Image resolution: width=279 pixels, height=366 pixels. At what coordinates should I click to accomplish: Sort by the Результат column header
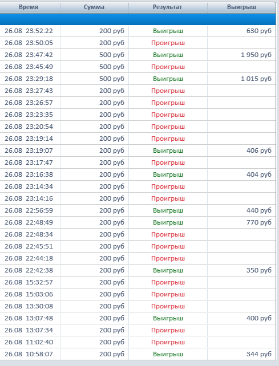[168, 7]
